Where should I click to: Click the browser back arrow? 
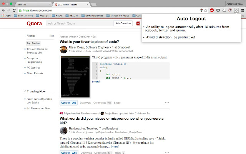(x=3, y=10)
